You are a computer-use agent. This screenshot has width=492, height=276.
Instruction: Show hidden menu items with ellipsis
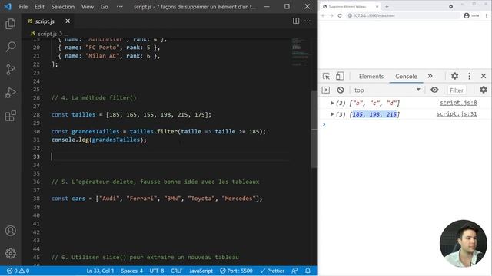pyautogui.click(x=120, y=7)
